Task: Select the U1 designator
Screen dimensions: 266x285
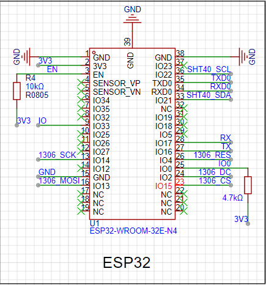Action: click(x=95, y=223)
